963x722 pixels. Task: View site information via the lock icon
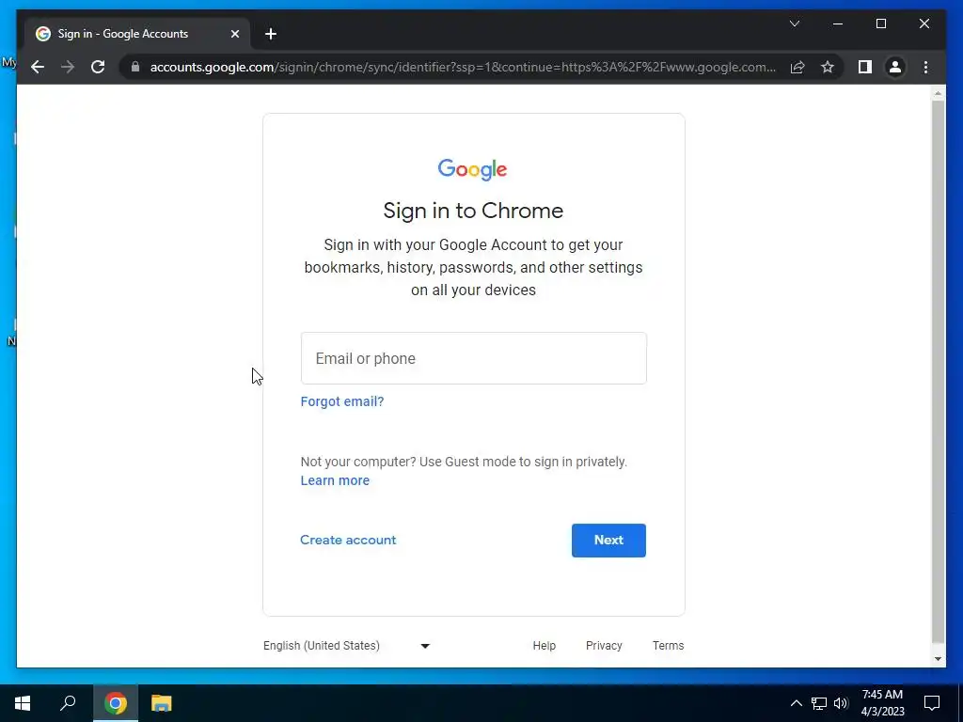(x=135, y=67)
